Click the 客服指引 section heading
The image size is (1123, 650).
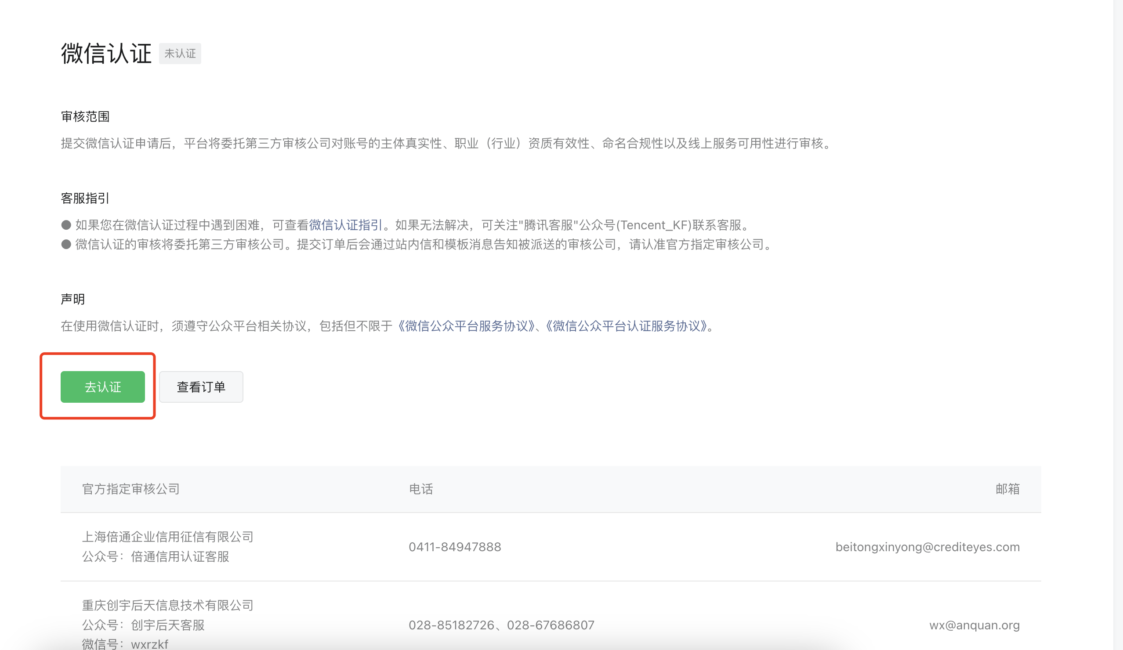coord(85,198)
